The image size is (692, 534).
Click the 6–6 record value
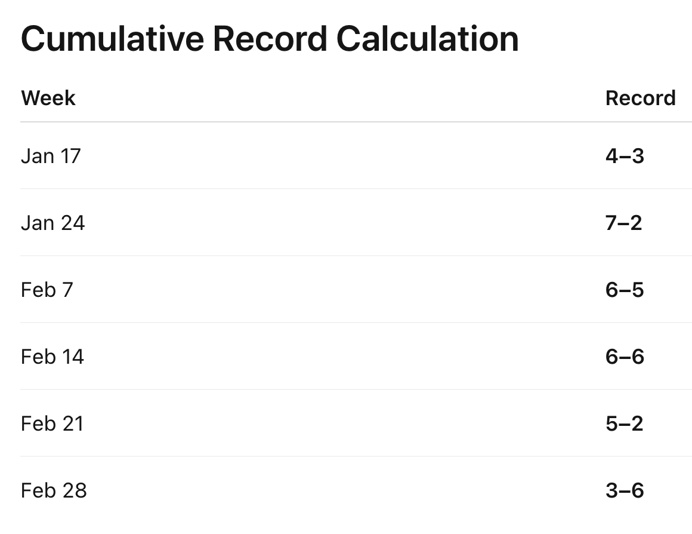(x=625, y=357)
